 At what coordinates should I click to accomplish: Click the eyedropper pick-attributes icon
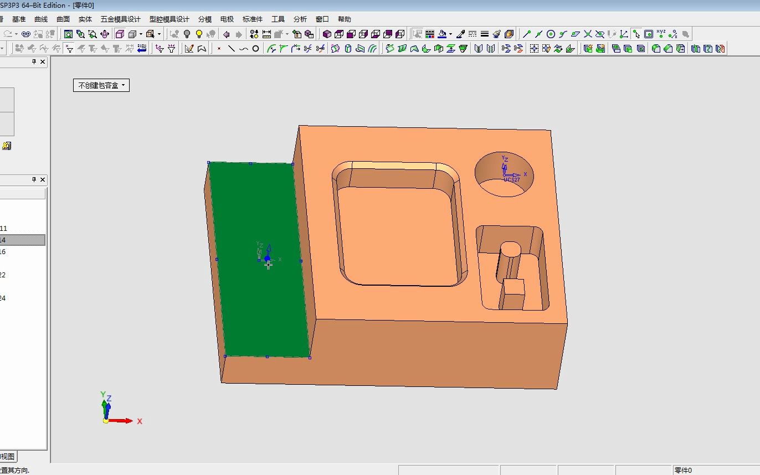pyautogui.click(x=460, y=34)
